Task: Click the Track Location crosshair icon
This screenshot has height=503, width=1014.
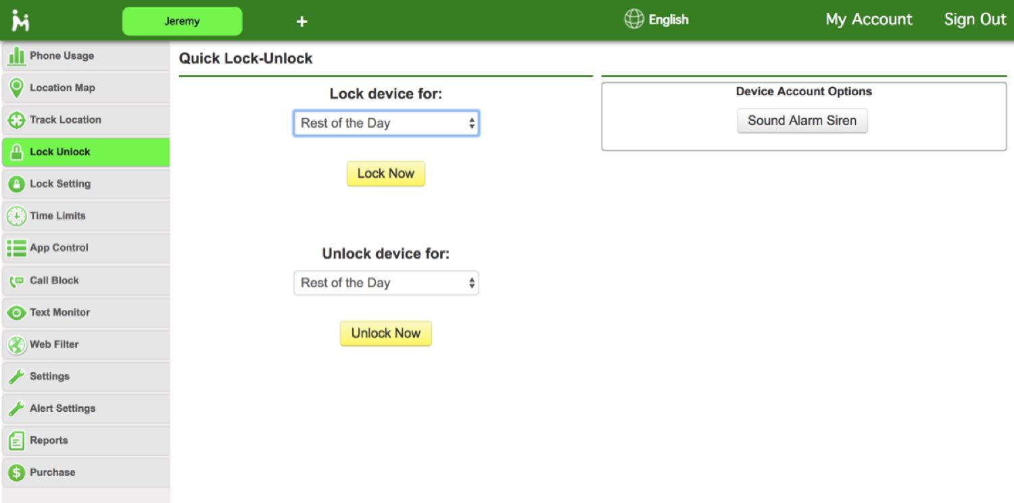Action: click(16, 120)
